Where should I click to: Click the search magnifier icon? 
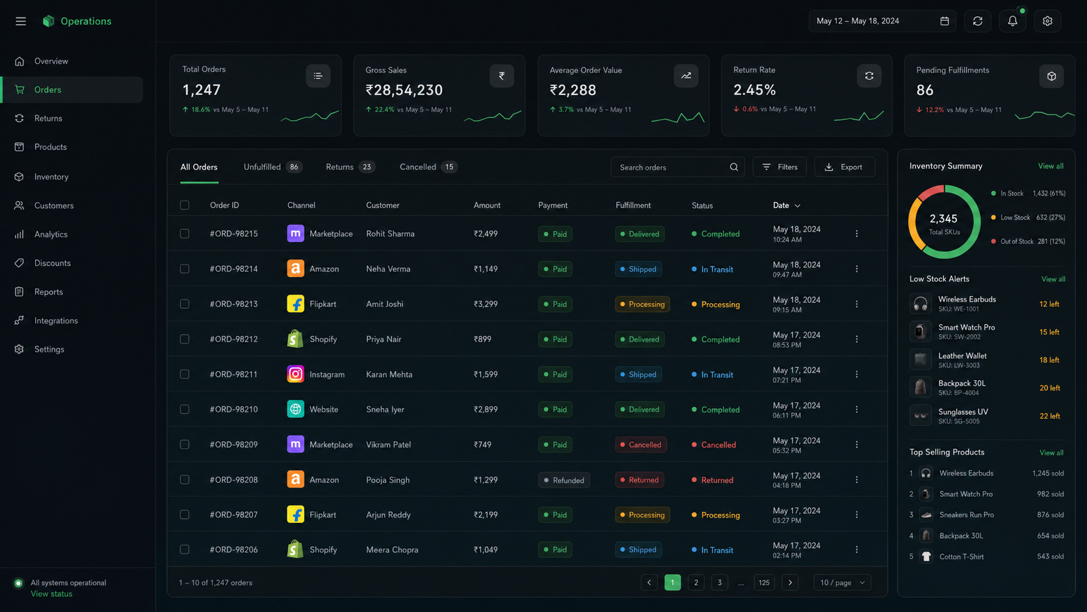click(734, 167)
